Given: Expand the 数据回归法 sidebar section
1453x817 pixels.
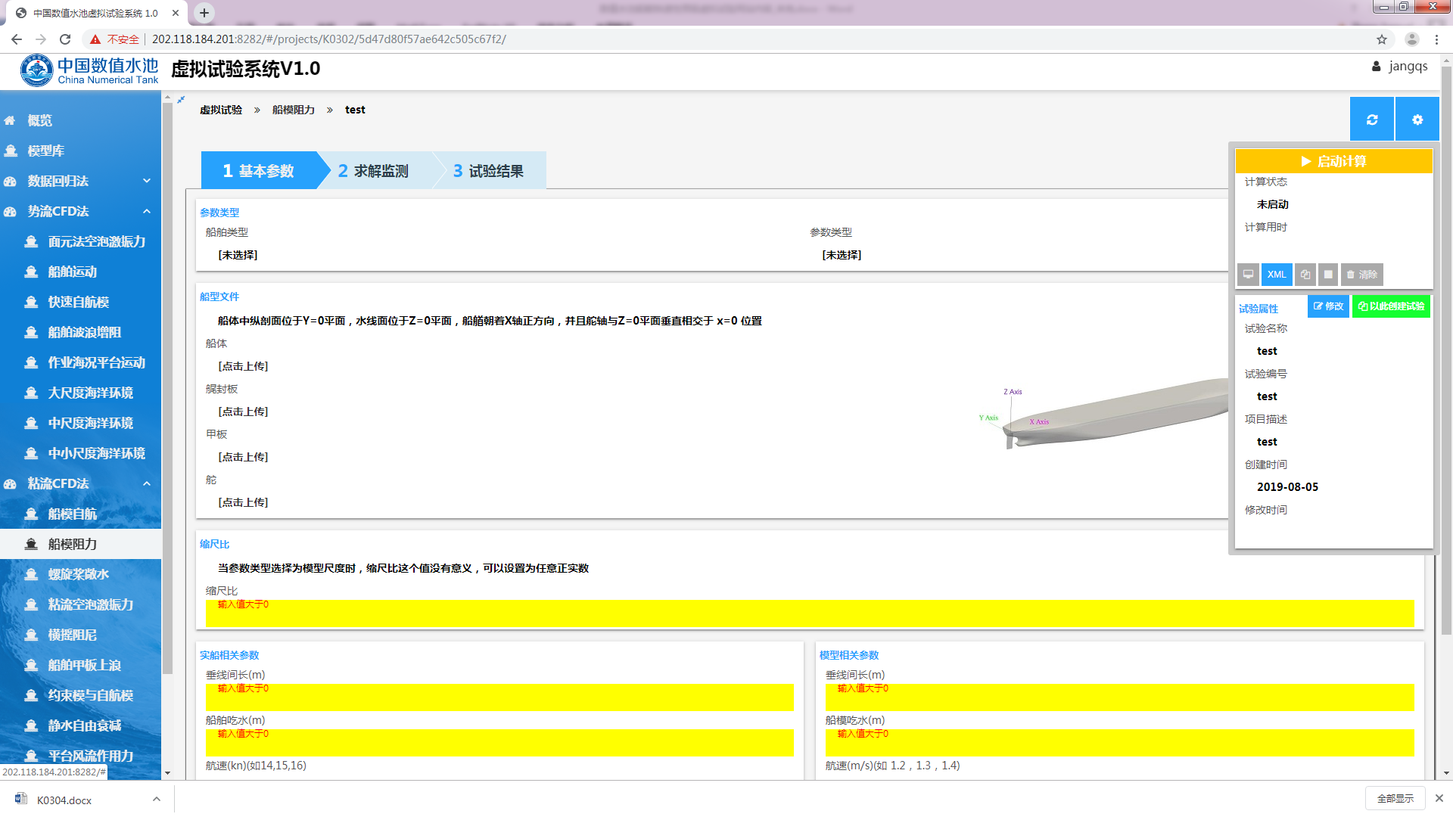Looking at the screenshot, I should click(x=147, y=181).
